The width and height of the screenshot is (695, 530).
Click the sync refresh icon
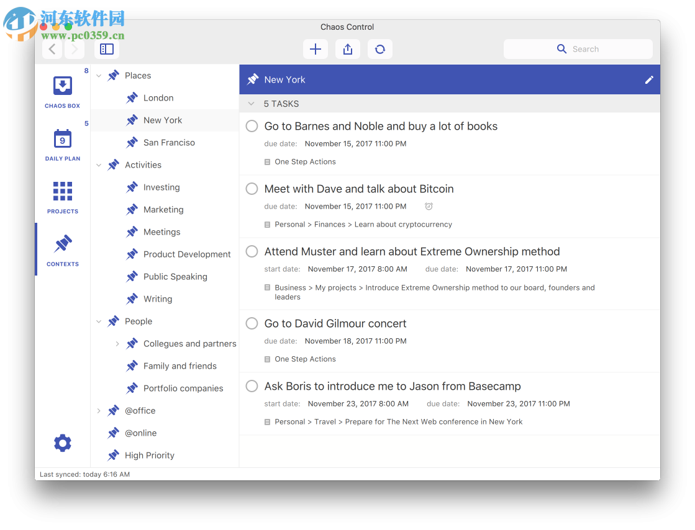[379, 49]
